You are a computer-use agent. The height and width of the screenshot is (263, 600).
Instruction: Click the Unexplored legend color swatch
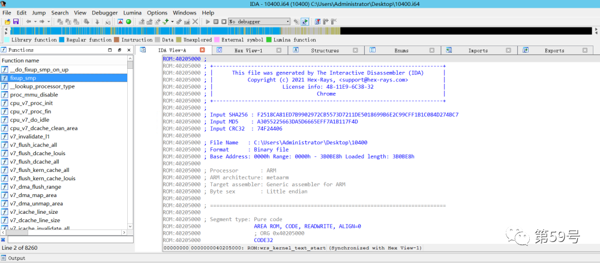[x=179, y=40]
